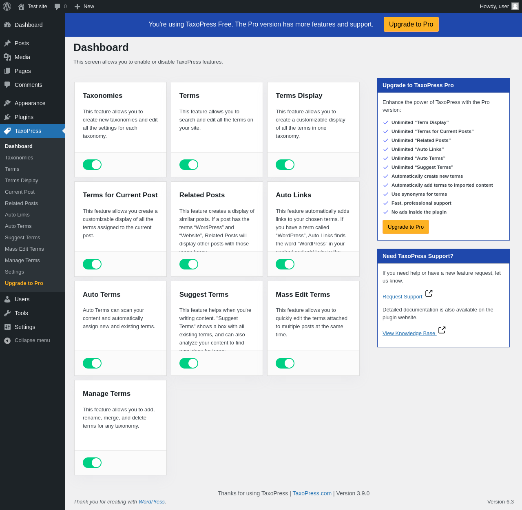Image resolution: width=522 pixels, height=510 pixels.
Task: Open the Request Support link
Action: 403,297
